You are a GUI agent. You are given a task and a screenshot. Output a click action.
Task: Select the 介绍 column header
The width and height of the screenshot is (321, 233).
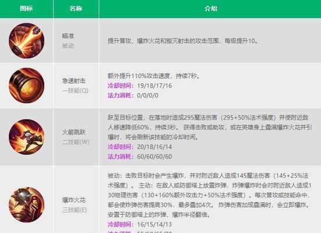[x=211, y=8]
